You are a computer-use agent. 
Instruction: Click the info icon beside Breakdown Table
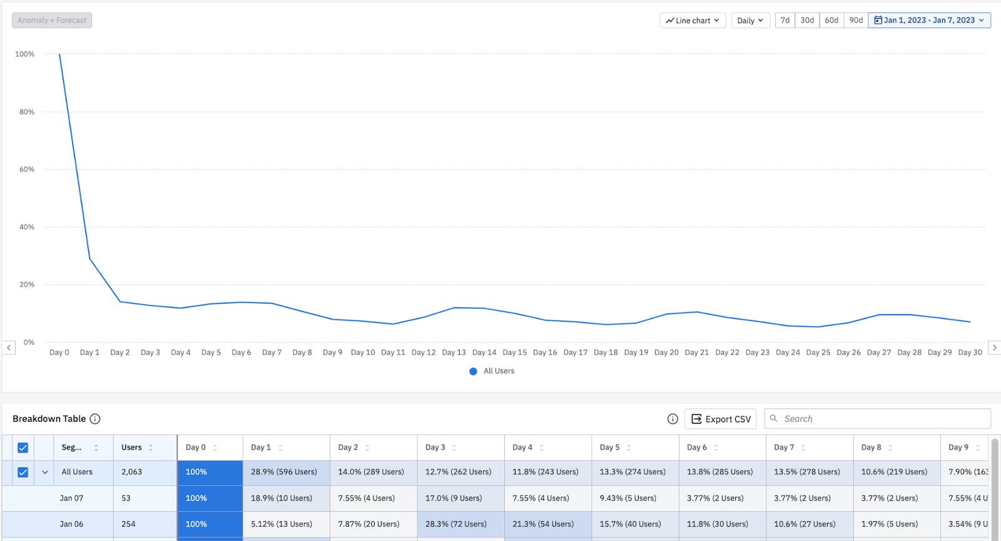(x=95, y=419)
